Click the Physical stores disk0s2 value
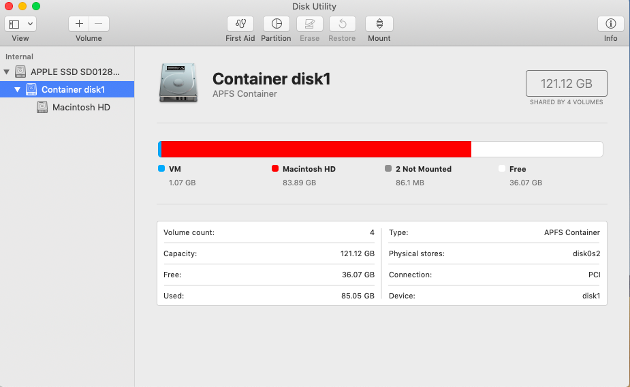 click(x=586, y=253)
